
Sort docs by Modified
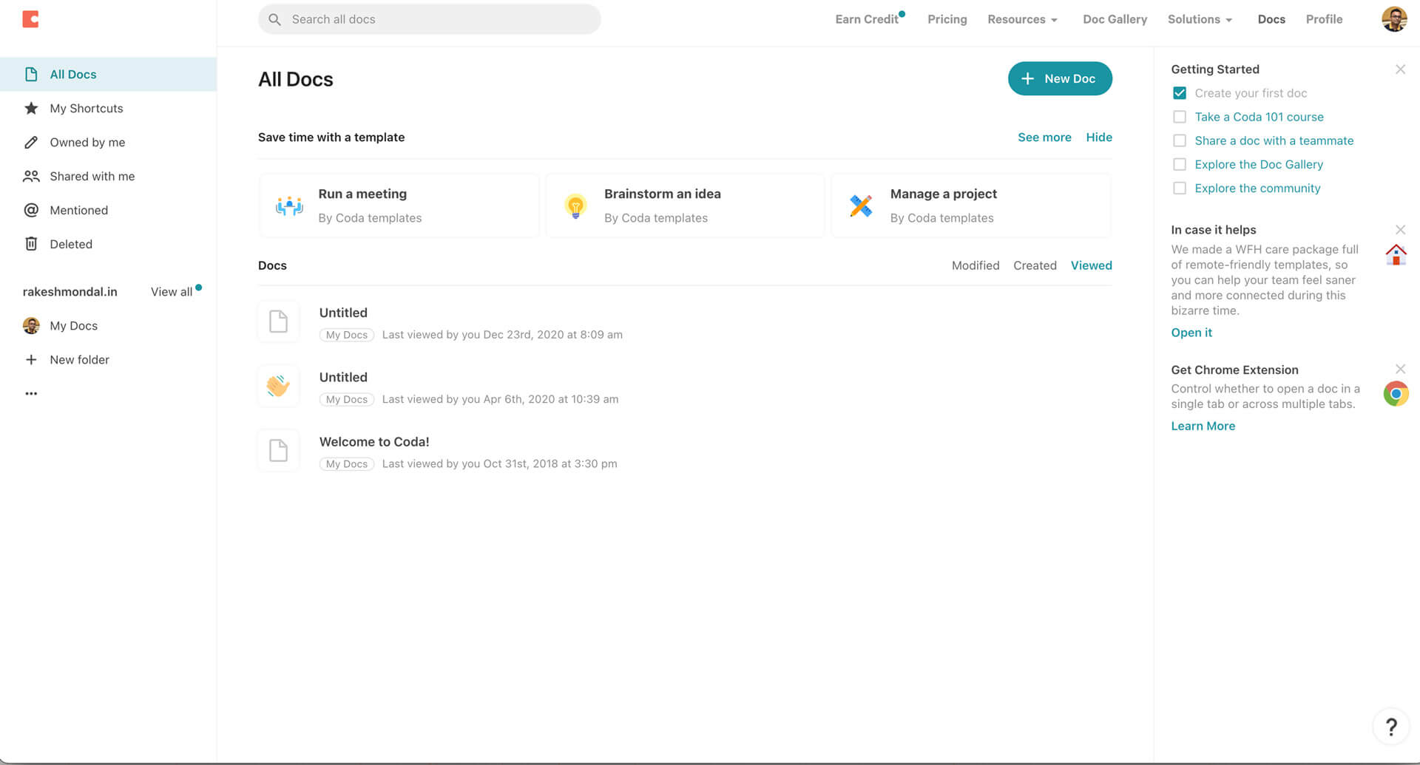tap(976, 265)
